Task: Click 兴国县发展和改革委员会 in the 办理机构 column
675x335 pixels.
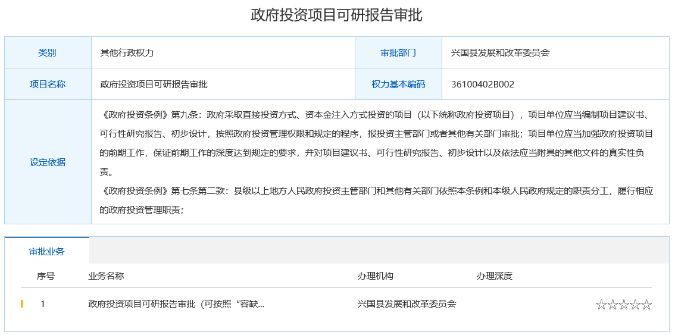Action: coord(407,304)
